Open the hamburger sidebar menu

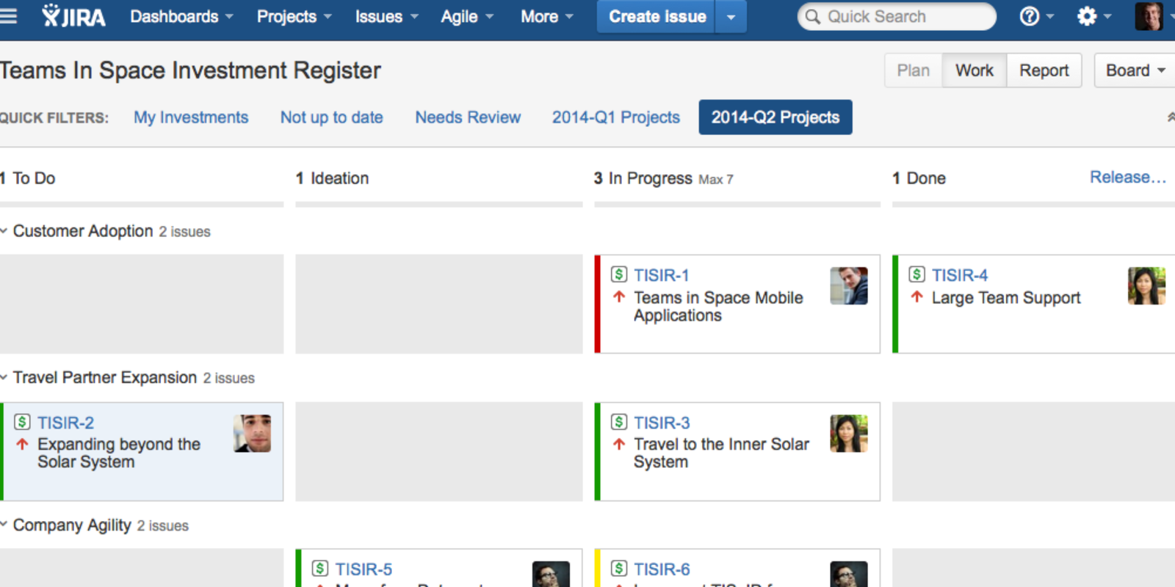click(8, 16)
